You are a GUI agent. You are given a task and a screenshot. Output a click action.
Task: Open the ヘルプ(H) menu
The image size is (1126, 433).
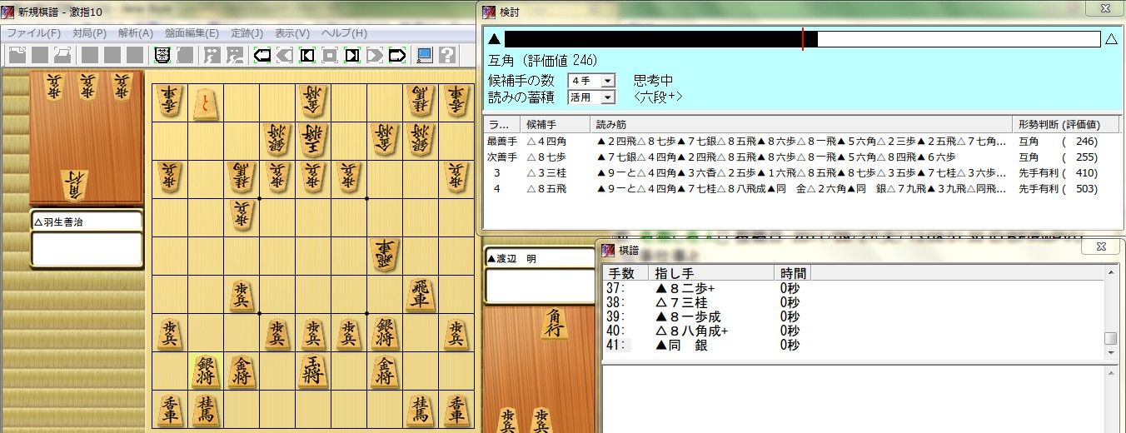[344, 33]
